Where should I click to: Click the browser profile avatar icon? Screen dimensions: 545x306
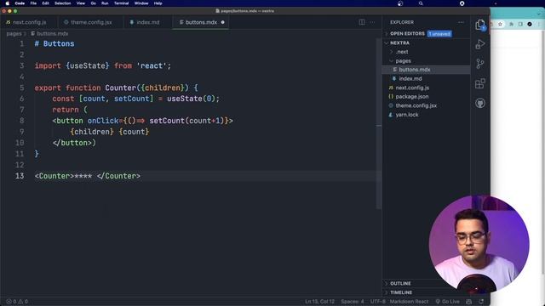click(530, 24)
